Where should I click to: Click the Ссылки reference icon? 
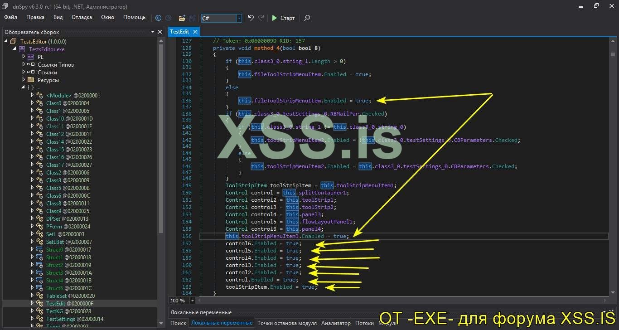(x=30, y=73)
